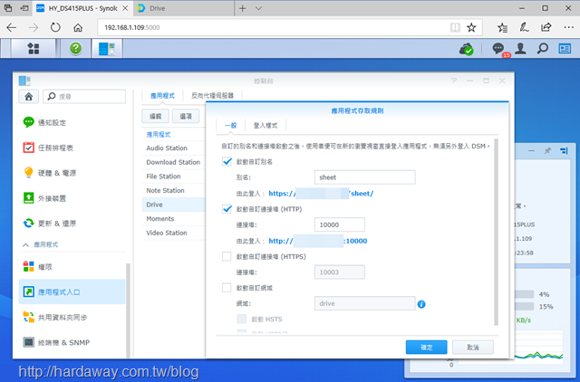Select Drive row in application list

173,205
